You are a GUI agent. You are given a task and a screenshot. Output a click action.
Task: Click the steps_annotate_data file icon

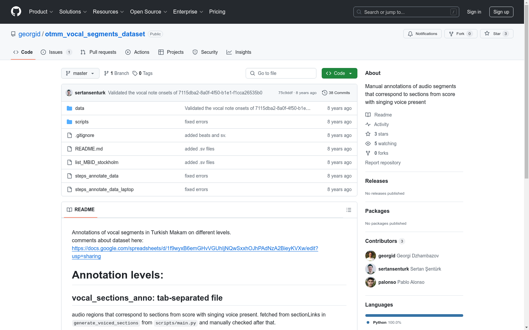(x=69, y=176)
